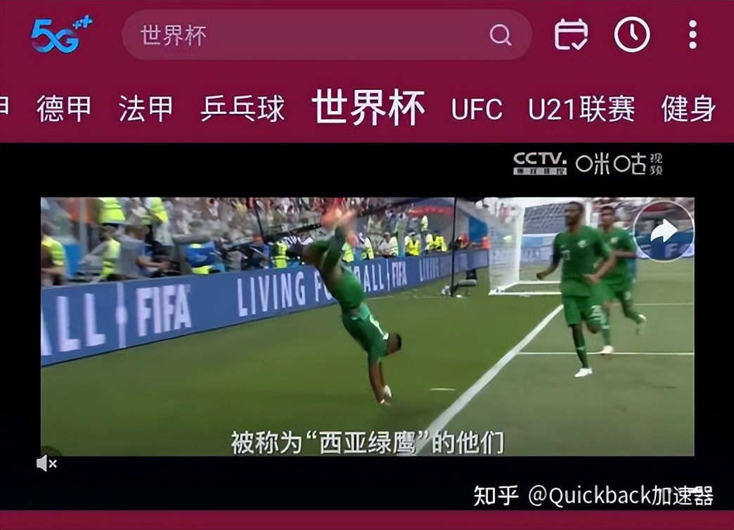Click the CCTV logo watermark
Screen dimensions: 734x530
click(x=540, y=163)
